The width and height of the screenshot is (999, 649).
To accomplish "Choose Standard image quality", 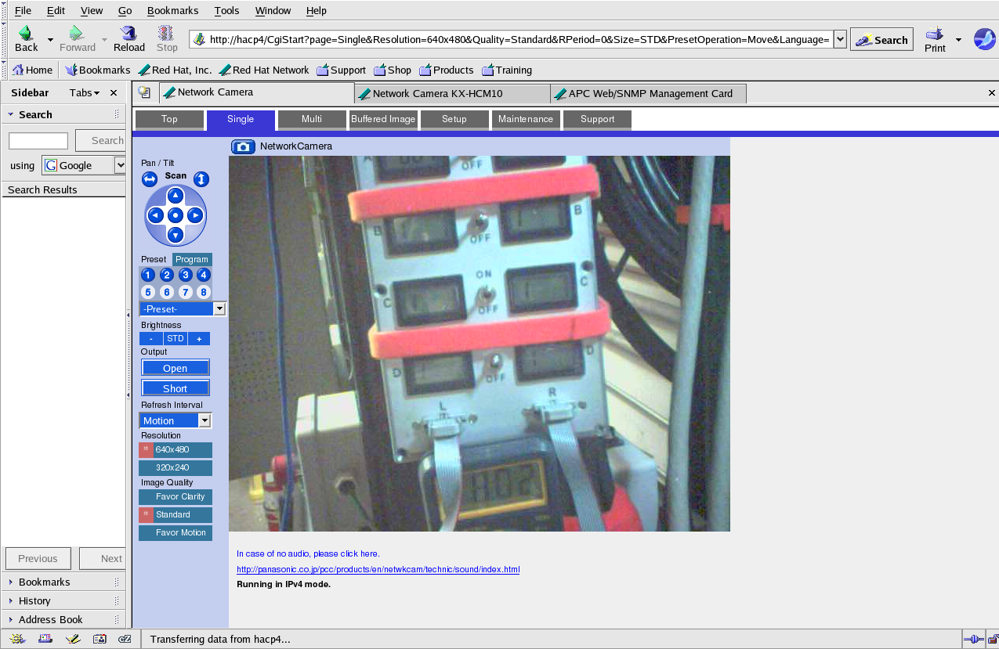I will coord(176,515).
